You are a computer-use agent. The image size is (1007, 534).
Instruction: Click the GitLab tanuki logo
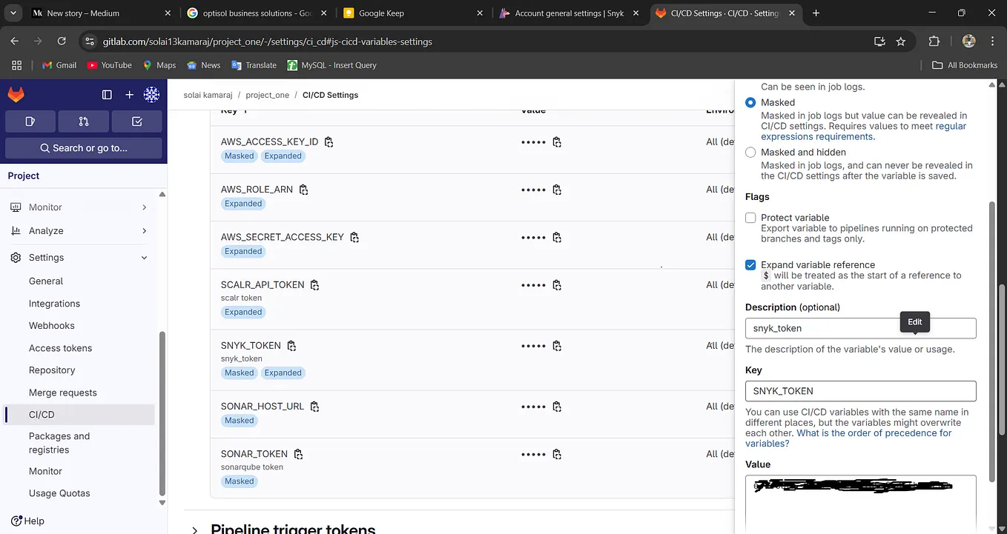point(16,95)
